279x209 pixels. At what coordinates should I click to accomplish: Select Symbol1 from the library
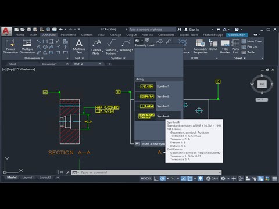click(159, 87)
